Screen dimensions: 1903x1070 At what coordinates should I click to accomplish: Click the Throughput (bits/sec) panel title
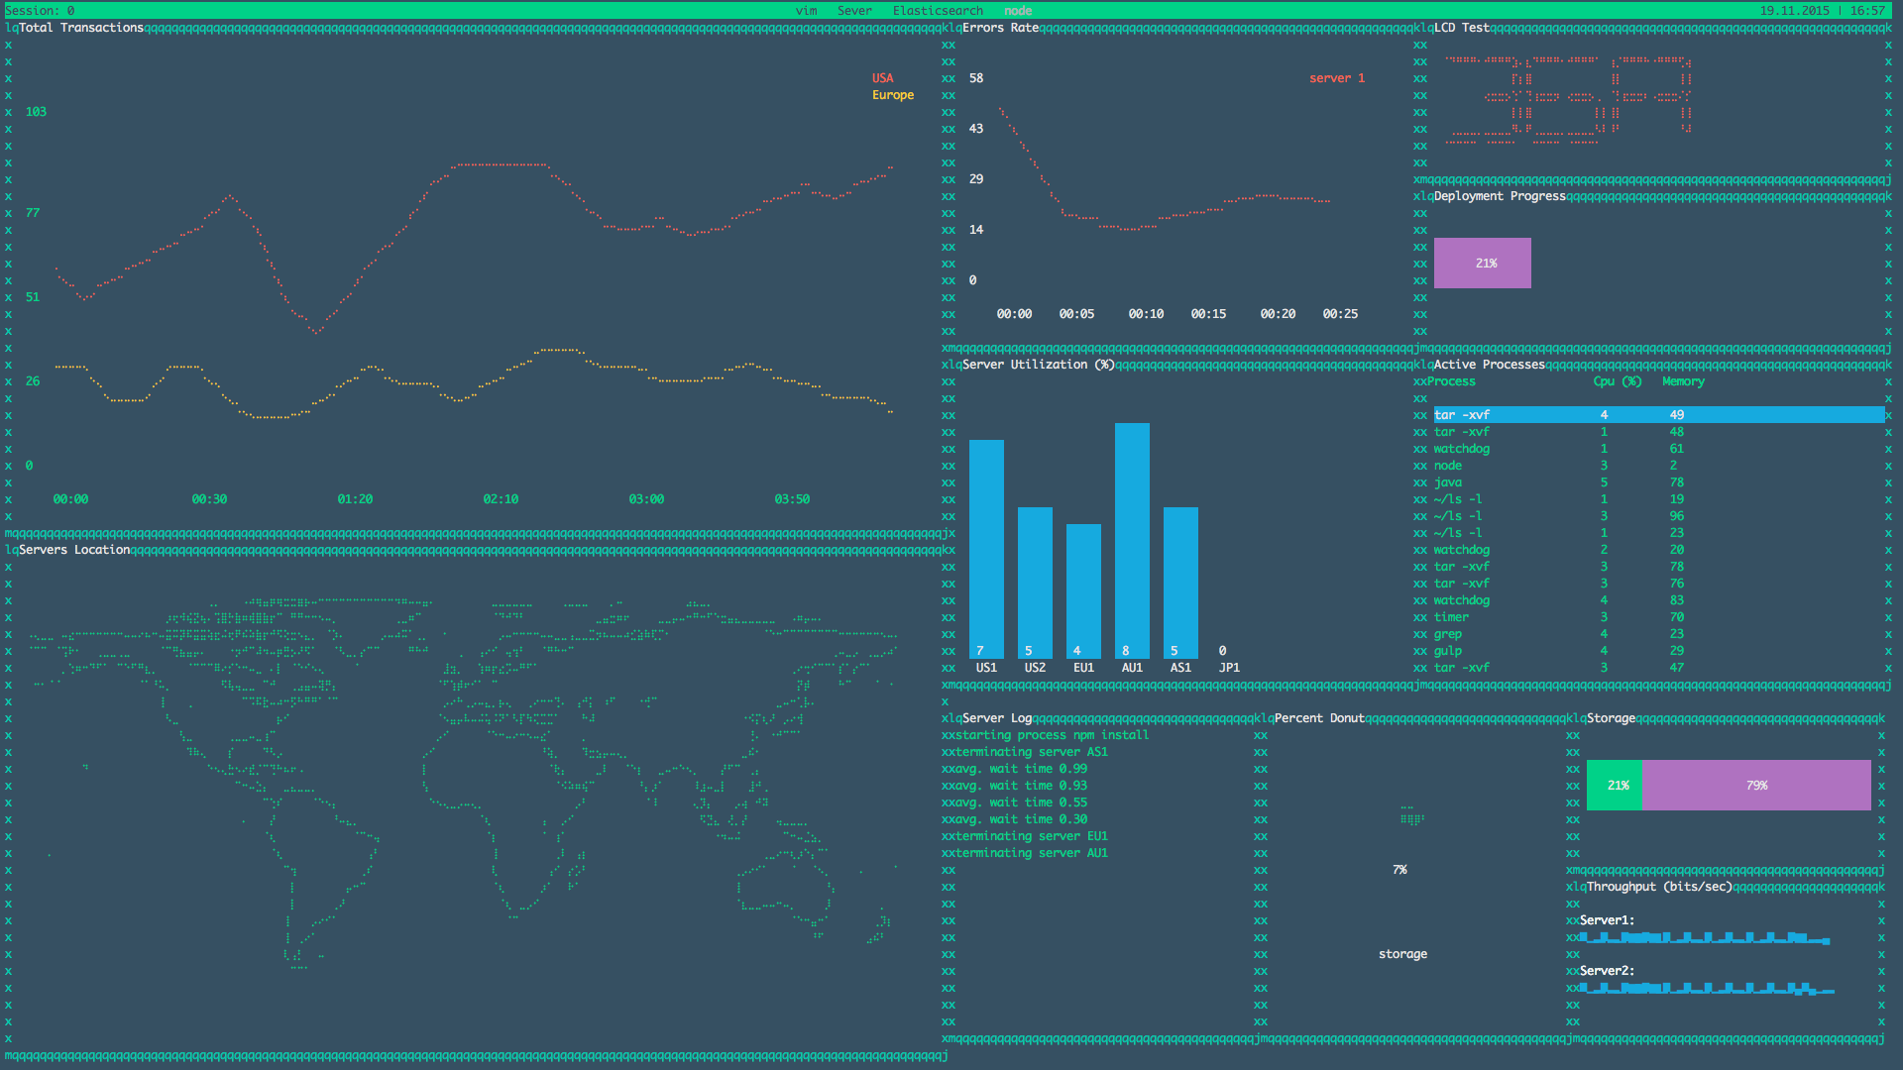1659,887
